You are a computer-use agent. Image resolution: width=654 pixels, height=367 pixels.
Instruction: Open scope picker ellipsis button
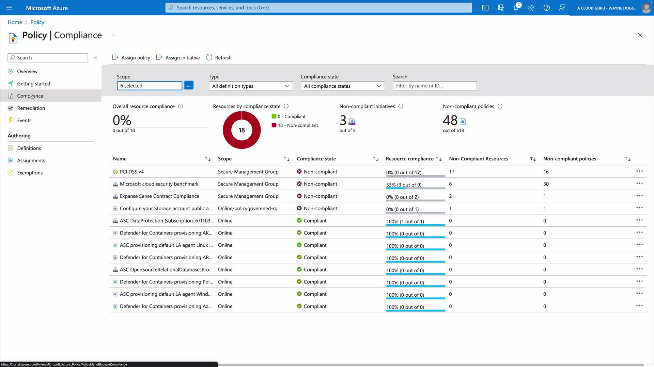tap(189, 86)
